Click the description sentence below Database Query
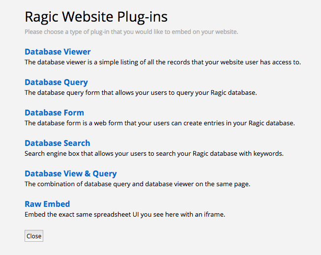Viewport: 321px width, 255px height. (141, 93)
